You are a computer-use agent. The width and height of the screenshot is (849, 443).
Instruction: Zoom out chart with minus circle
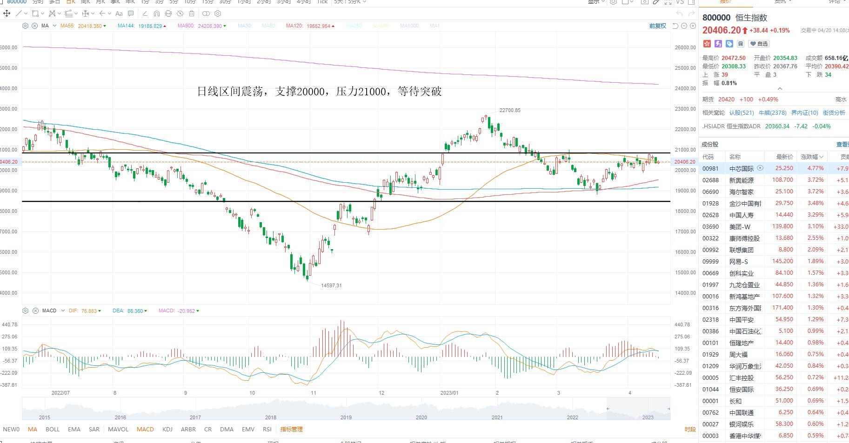[x=684, y=26]
